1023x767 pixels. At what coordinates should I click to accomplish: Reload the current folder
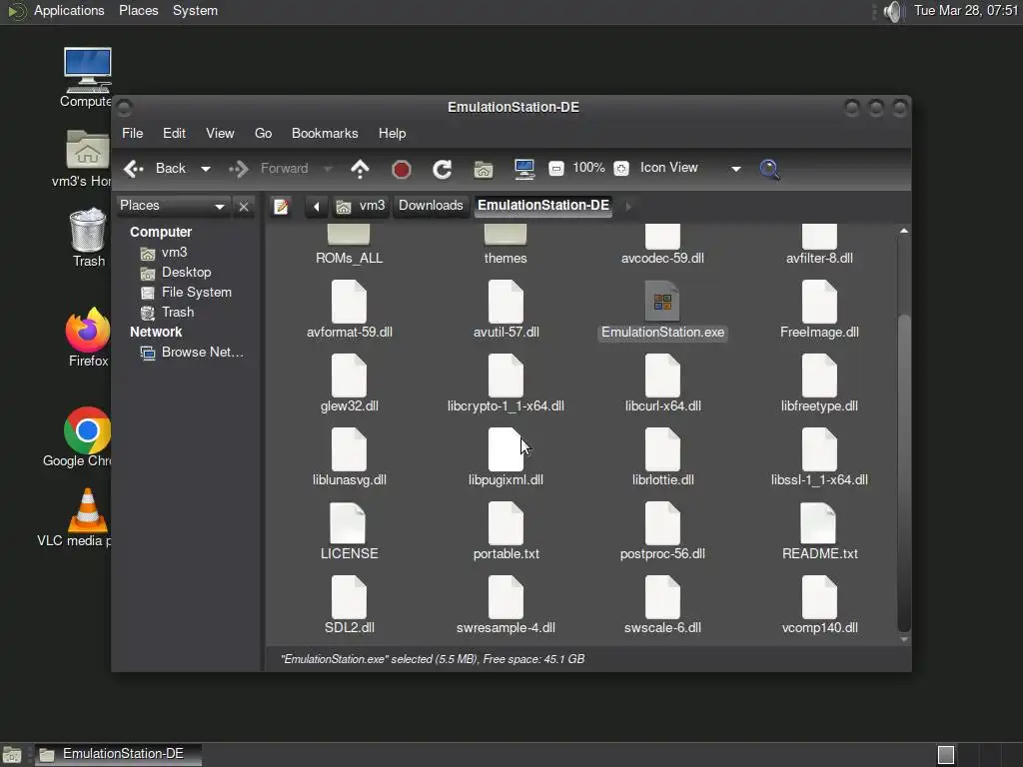pyautogui.click(x=443, y=170)
